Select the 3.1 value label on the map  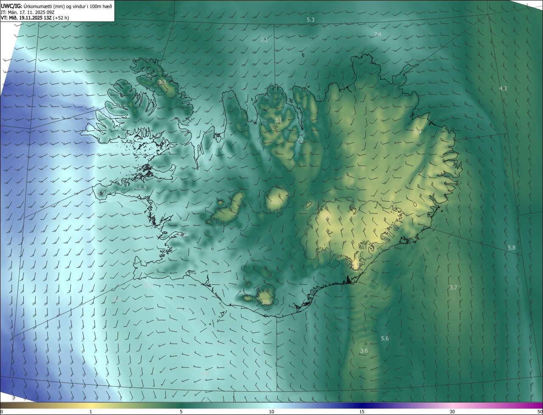coord(278,121)
